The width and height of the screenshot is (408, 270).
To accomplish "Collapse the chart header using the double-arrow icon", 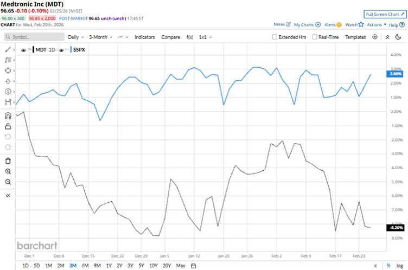I will (x=387, y=37).
